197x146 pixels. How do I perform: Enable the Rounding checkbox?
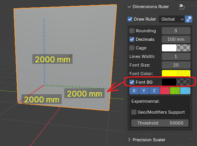coord(132,31)
